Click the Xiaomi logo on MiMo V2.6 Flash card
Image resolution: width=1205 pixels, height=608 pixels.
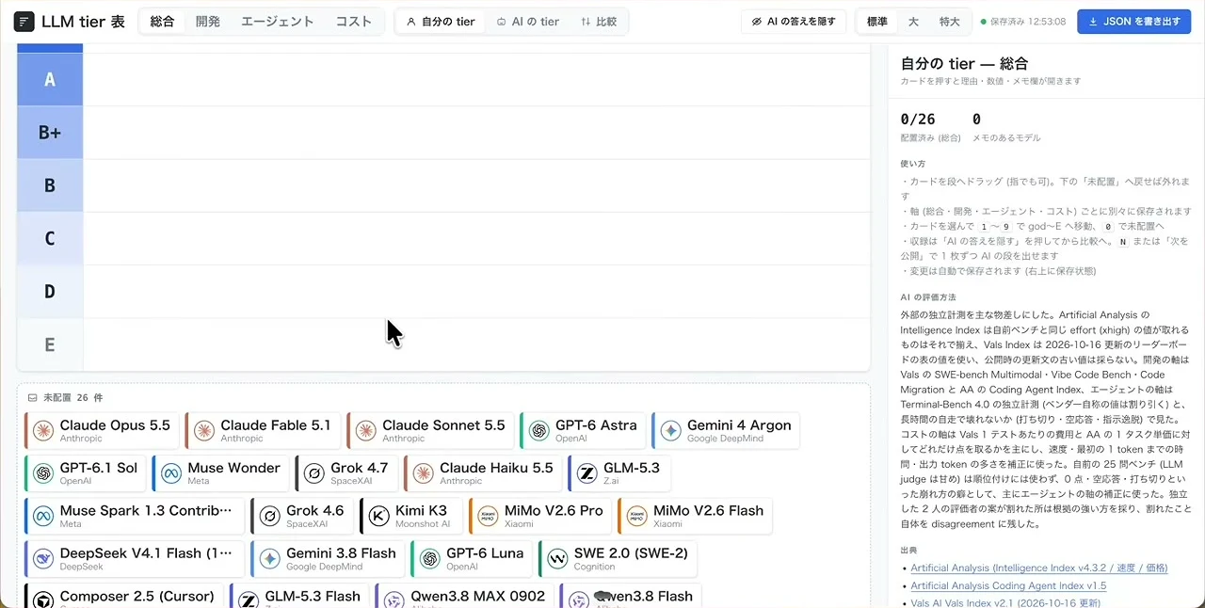pos(637,516)
